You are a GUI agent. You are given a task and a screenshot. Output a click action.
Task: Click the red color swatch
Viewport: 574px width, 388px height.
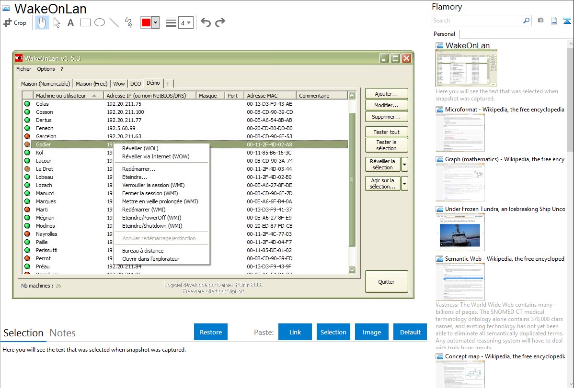click(146, 22)
